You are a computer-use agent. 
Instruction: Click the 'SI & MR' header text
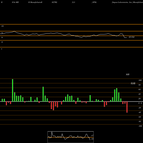[15, 2]
